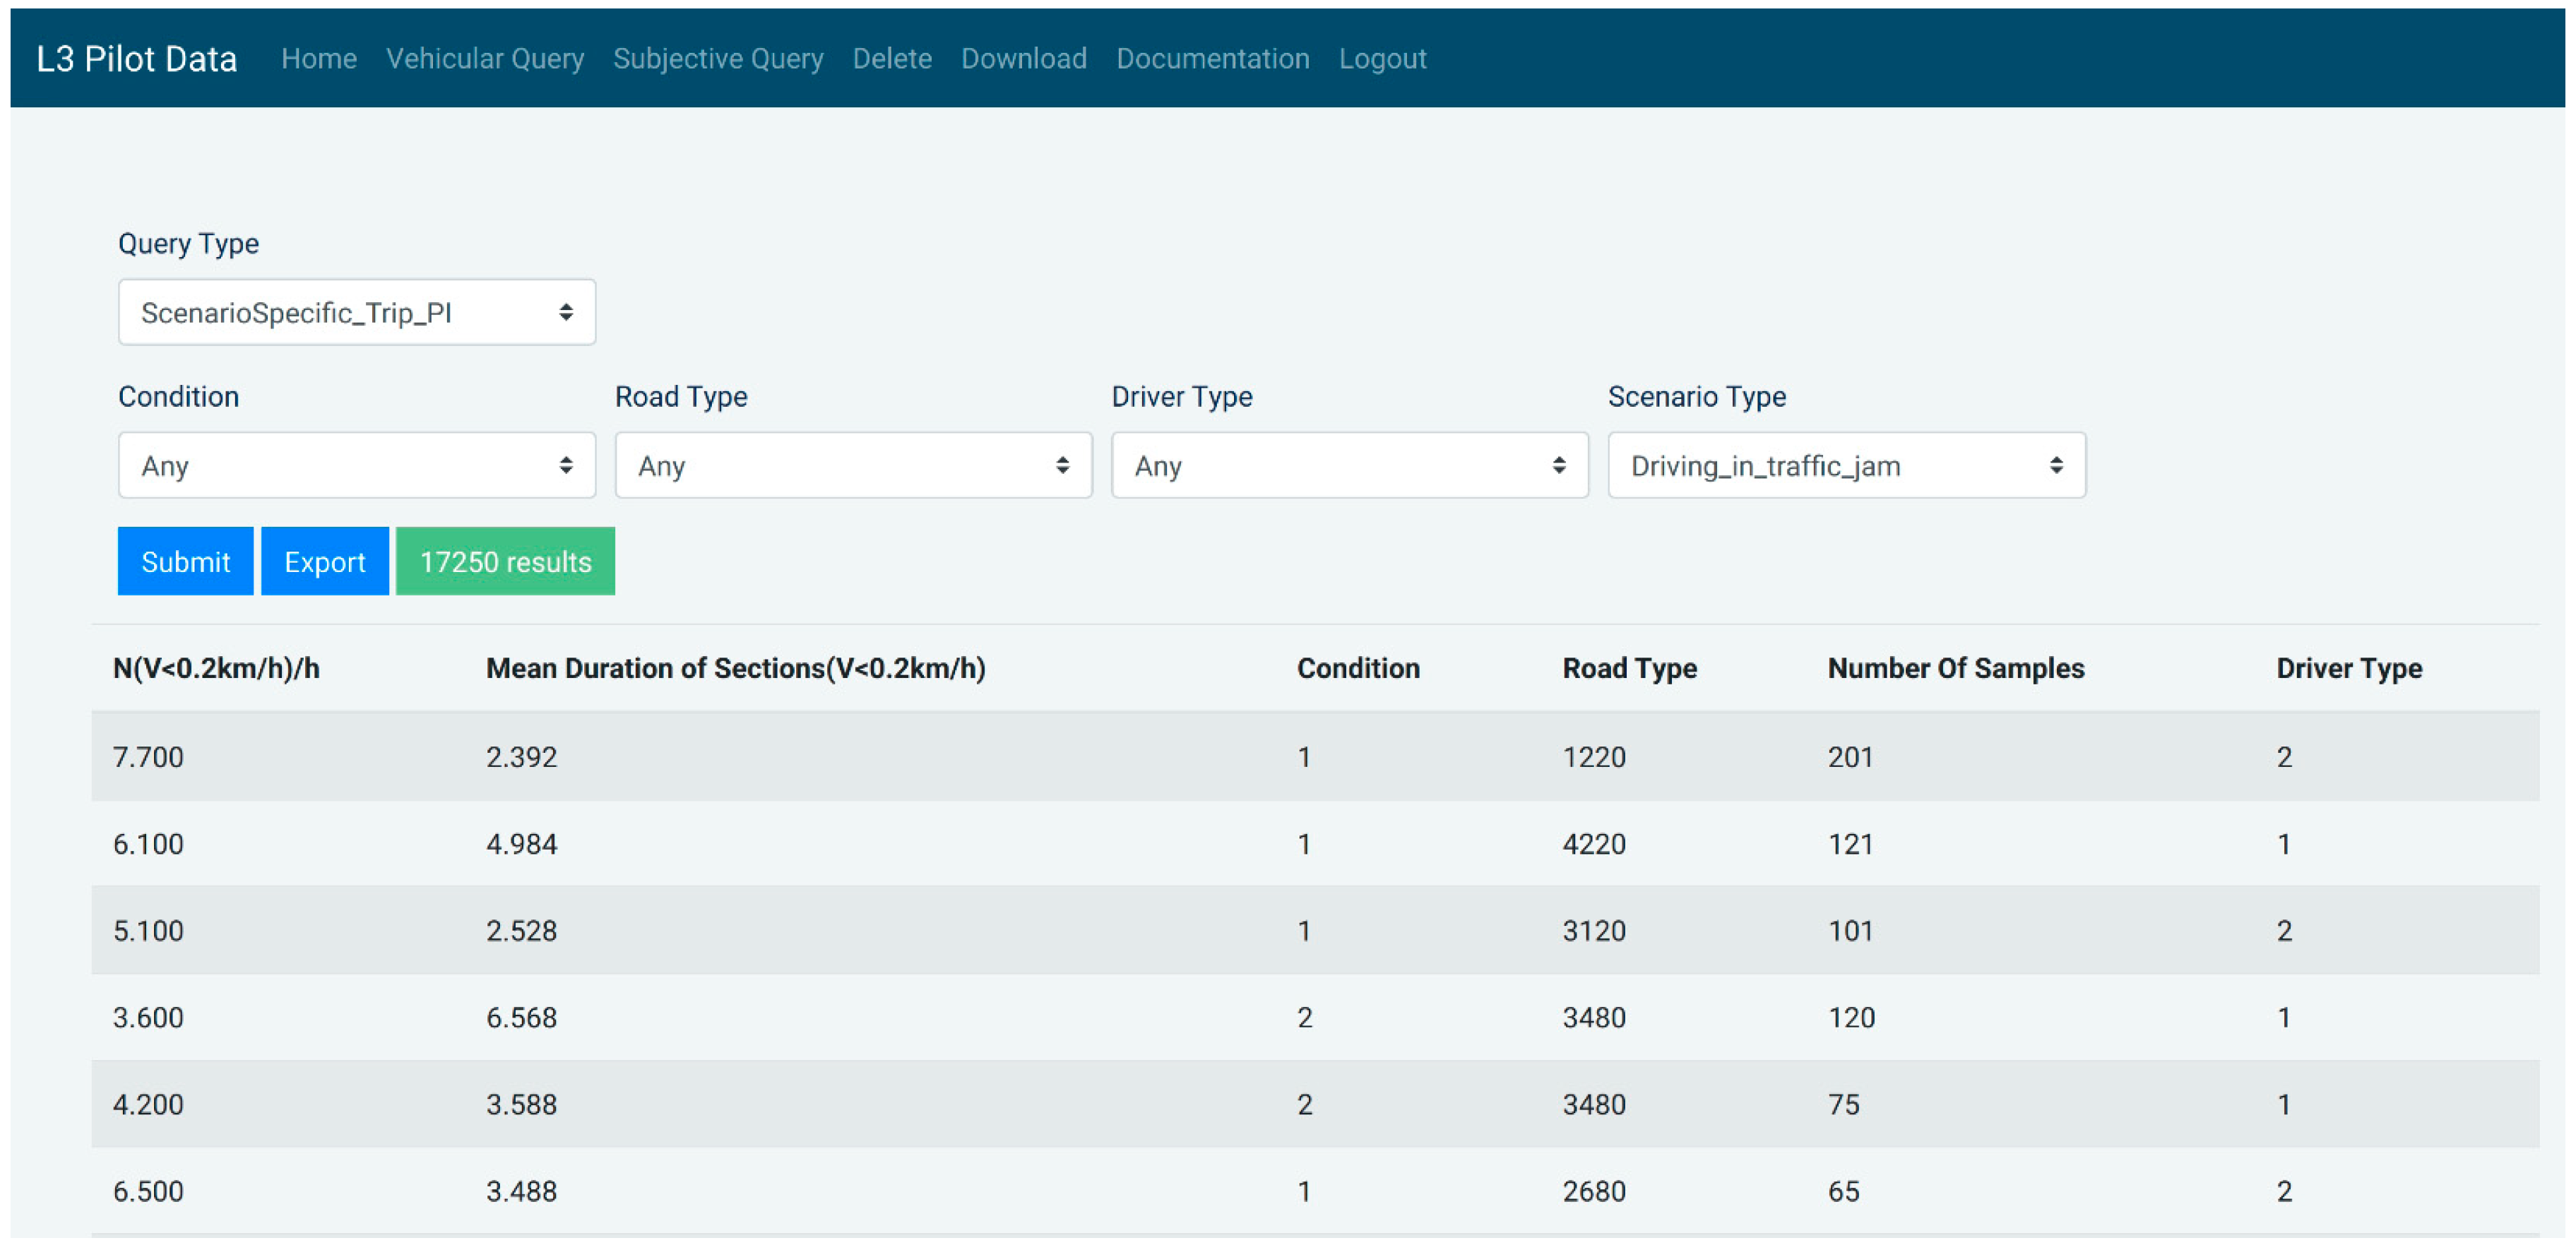The width and height of the screenshot is (2576, 1250).
Task: Open the Query Type dropdown
Action: 356,313
